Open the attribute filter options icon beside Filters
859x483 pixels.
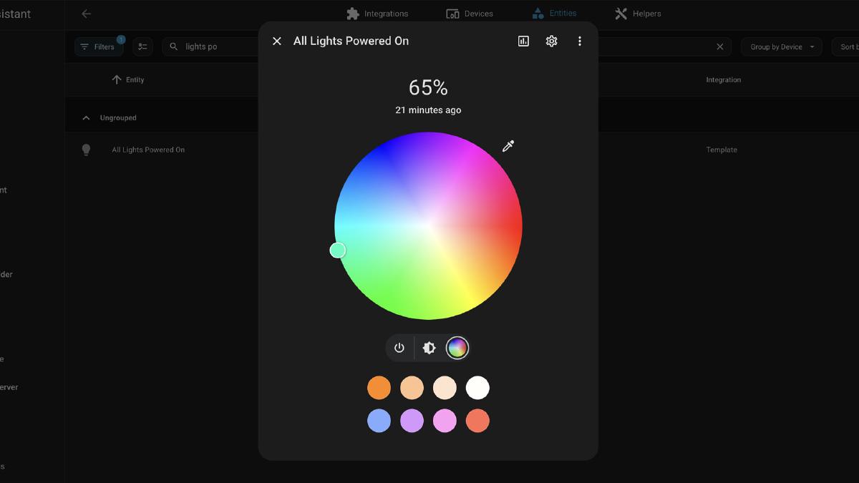click(142, 46)
